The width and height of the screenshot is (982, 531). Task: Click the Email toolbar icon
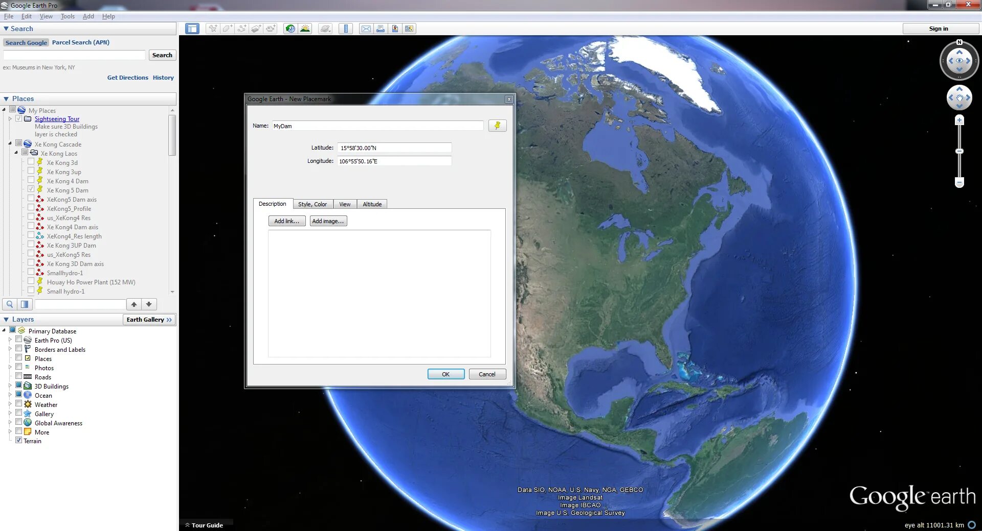tap(366, 29)
